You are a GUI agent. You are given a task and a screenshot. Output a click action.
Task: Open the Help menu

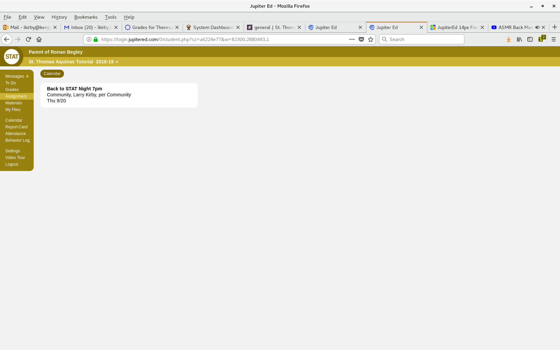click(x=129, y=17)
